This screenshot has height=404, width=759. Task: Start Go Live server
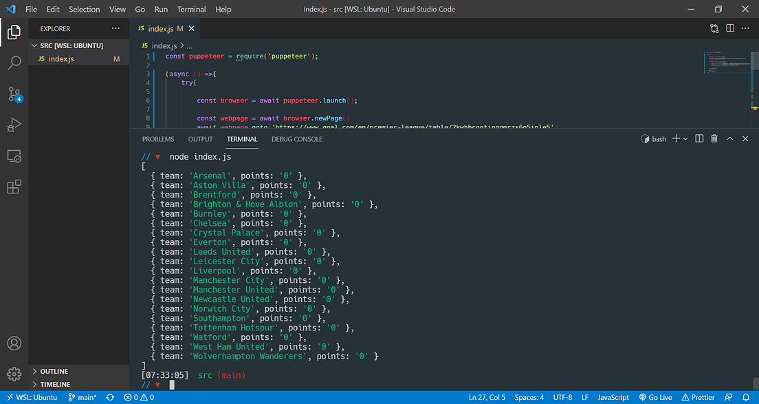(x=655, y=397)
